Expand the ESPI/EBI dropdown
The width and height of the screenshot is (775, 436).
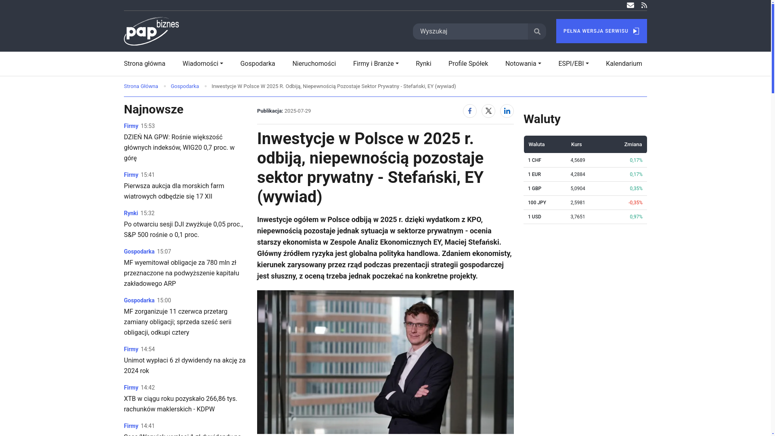point(574,64)
